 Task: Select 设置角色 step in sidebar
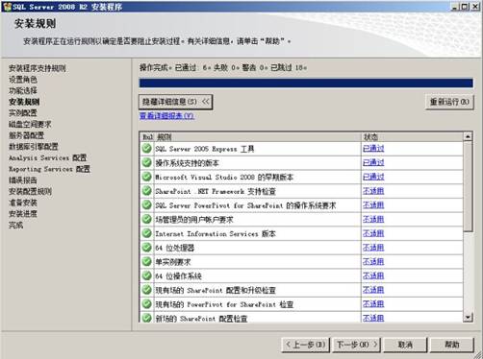pyautogui.click(x=23, y=80)
